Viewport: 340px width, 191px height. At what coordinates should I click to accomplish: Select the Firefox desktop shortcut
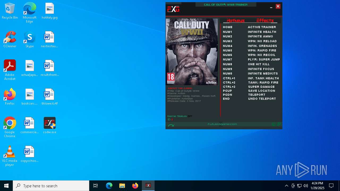click(x=10, y=97)
